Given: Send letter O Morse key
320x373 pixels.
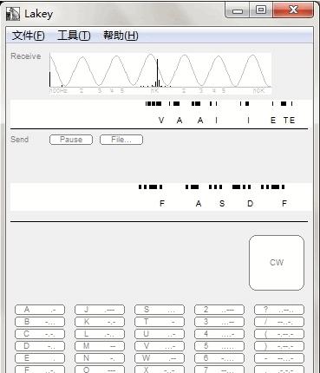Looking at the screenshot, I should coord(100,370).
